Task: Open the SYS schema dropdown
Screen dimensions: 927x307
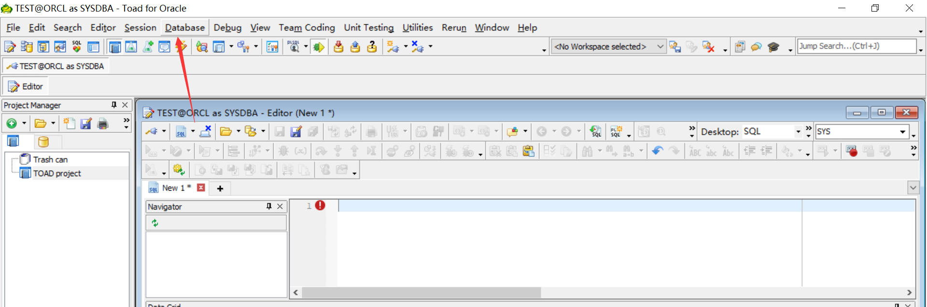Action: pos(902,131)
